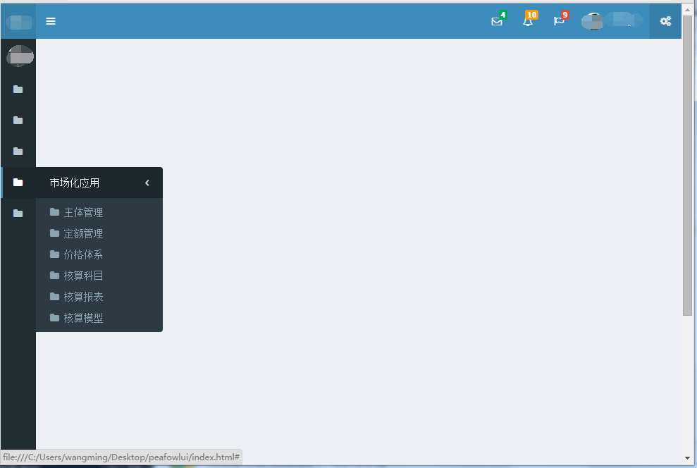Click the 市场化应用 menu header

pyautogui.click(x=99, y=183)
